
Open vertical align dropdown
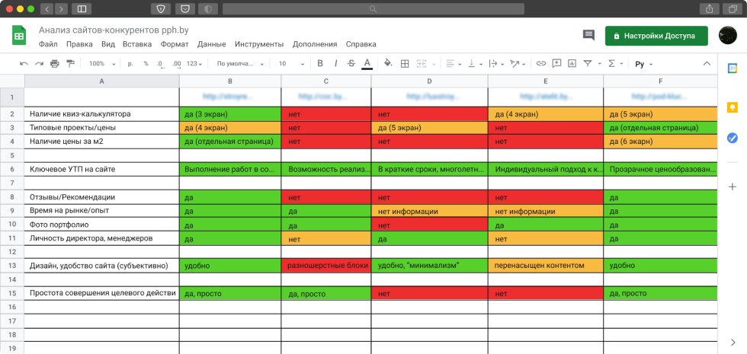click(476, 64)
